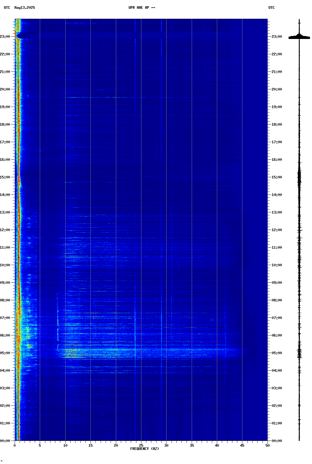The width and height of the screenshot is (312, 464).
Task: Click the 00:00 label on the right time axis
Action: pyautogui.click(x=277, y=441)
